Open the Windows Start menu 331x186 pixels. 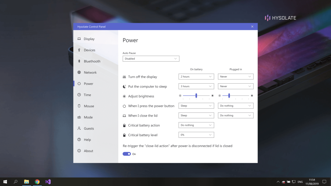5,182
